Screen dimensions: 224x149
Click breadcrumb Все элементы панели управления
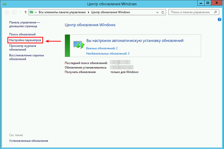62,12
